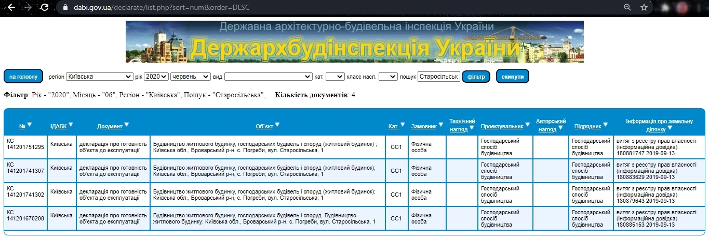Open the вид document type dropdown
Image resolution: width=709 pixels, height=238 pixels.
(x=268, y=77)
